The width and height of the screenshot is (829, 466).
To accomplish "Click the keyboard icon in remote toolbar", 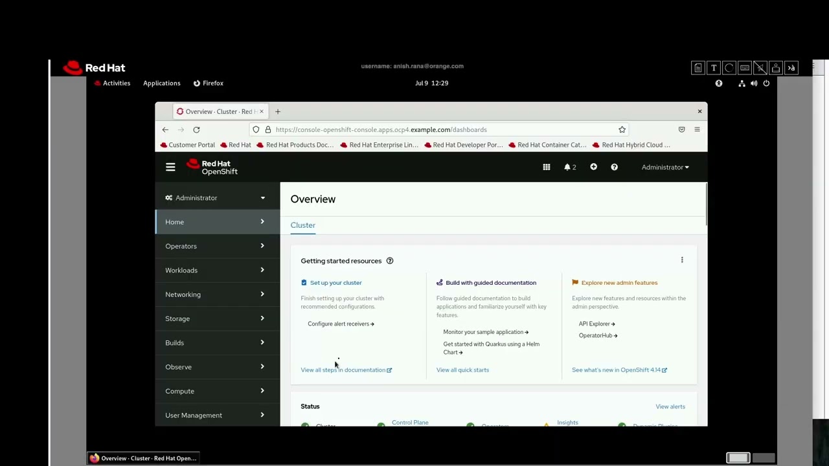I will click(744, 68).
